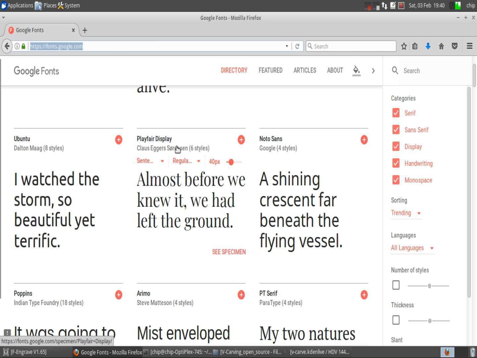Image resolution: width=477 pixels, height=358 pixels.
Task: Open the Places menu
Action: point(46,5)
